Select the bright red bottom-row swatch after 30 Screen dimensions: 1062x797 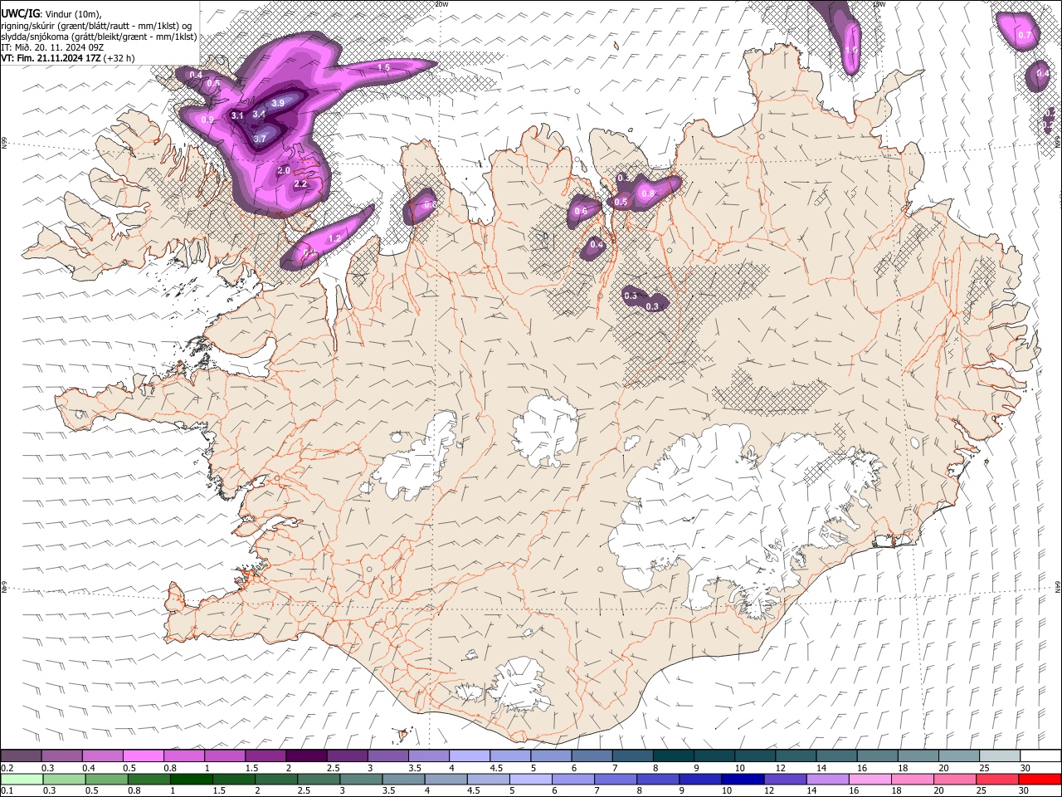[x=1039, y=779]
